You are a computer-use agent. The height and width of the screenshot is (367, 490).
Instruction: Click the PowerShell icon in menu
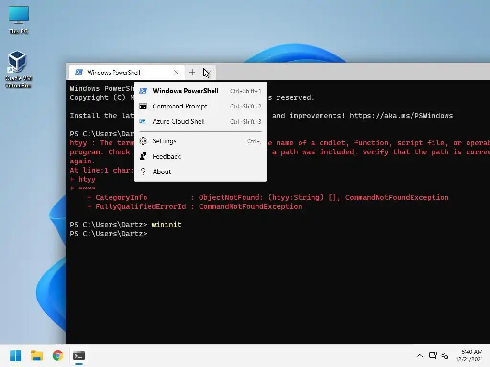pyautogui.click(x=143, y=91)
